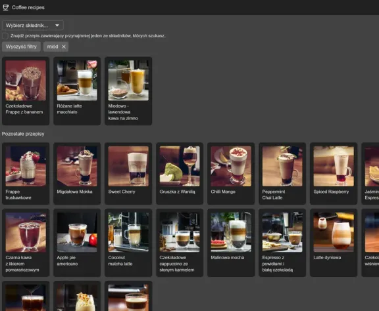The height and width of the screenshot is (311, 379).
Task: Click the 'Pozostałe przepisy' section heading
Action: 23,134
